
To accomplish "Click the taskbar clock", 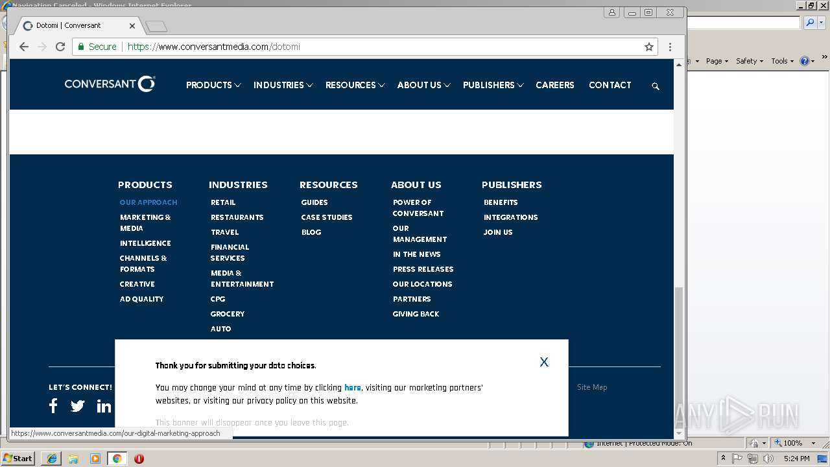I will pos(796,459).
